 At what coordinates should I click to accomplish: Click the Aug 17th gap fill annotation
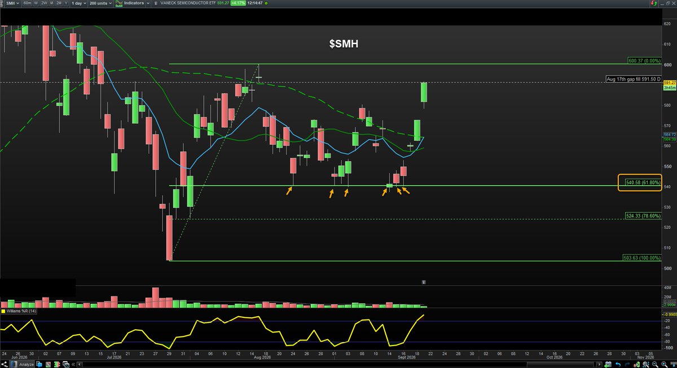click(x=634, y=79)
